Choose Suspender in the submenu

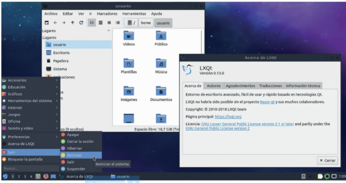coord(81,169)
